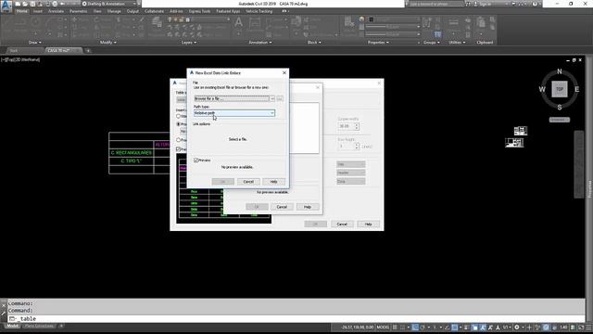Click Help in New Excel Data Link dialog

(274, 182)
